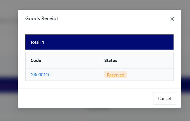Click the Reserved status badge

point(116,75)
